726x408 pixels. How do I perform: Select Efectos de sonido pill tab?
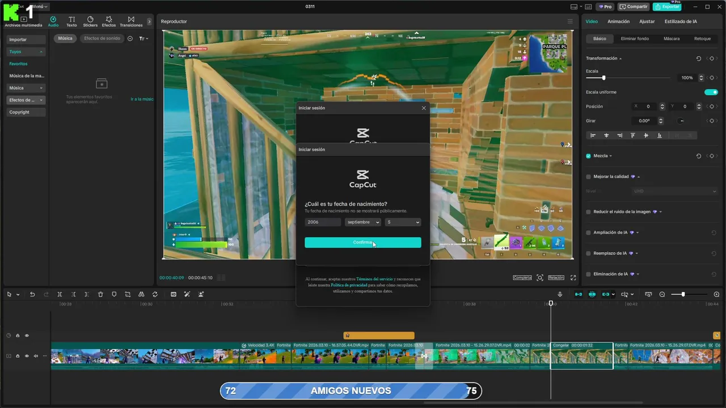click(102, 39)
